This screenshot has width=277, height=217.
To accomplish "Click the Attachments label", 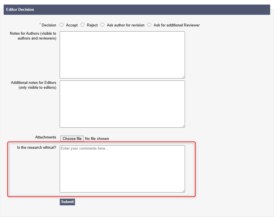I will point(45,137).
